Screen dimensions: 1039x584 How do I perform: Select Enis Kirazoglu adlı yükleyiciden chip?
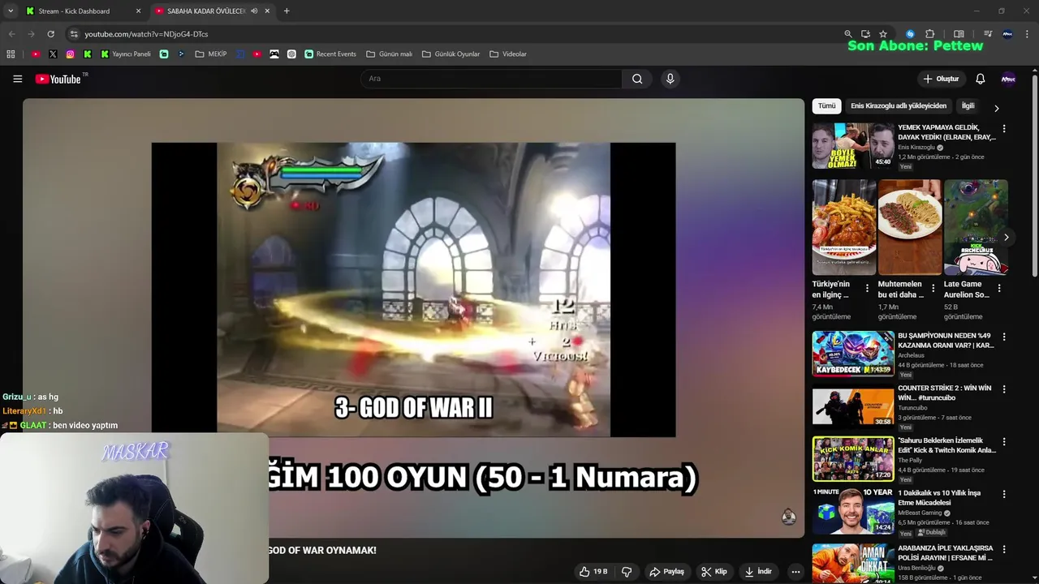899,106
